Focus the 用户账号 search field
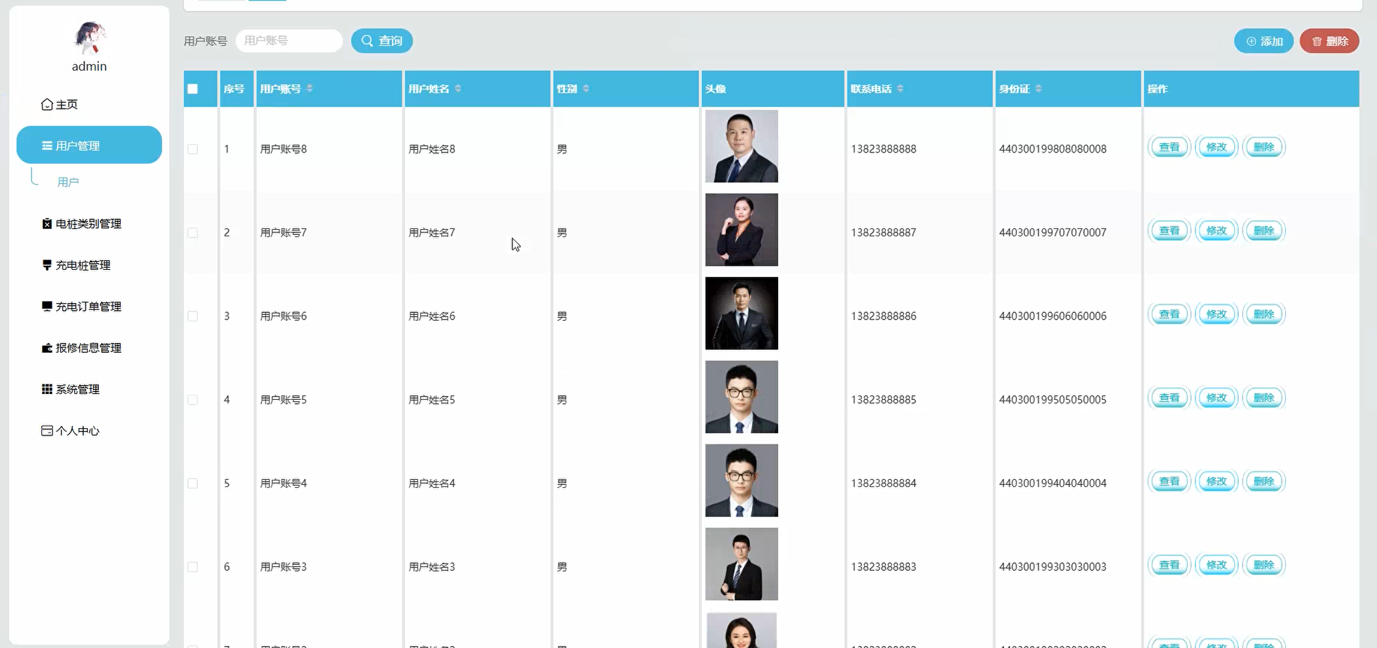1377x648 pixels. point(289,41)
